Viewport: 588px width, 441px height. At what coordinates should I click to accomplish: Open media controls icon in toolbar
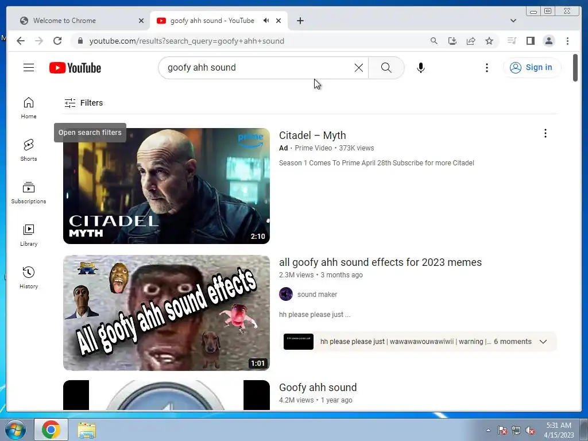(x=512, y=41)
